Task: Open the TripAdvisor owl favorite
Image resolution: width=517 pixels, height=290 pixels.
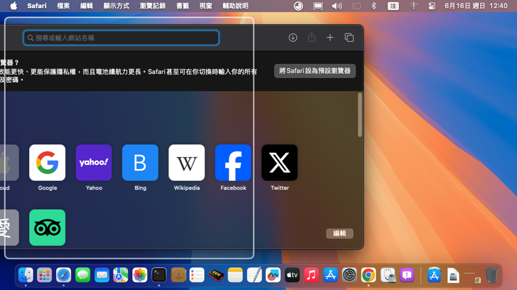Action: coord(47,228)
